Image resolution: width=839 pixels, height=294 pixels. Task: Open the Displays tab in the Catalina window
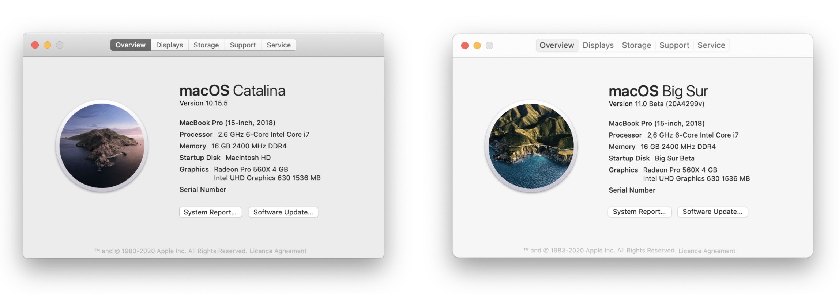tap(169, 45)
